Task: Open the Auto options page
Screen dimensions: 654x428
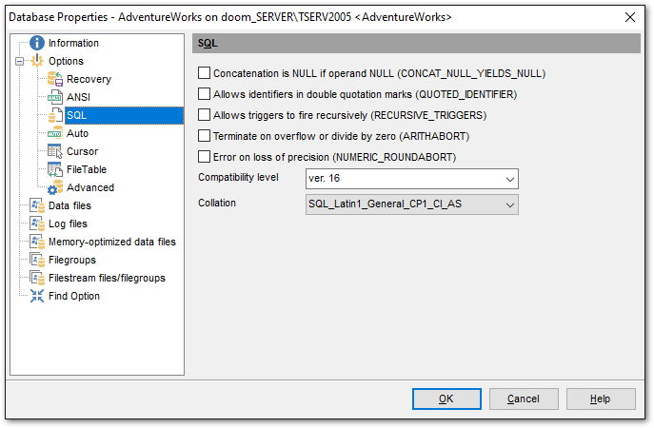Action: (x=77, y=133)
